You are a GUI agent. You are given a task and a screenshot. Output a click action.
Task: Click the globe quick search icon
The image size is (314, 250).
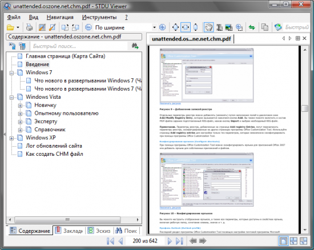[x=278, y=27]
